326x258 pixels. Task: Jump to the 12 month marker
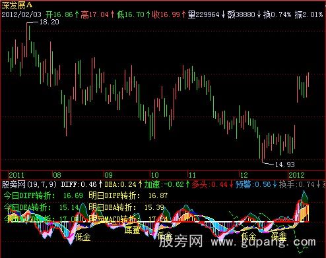click(x=244, y=175)
